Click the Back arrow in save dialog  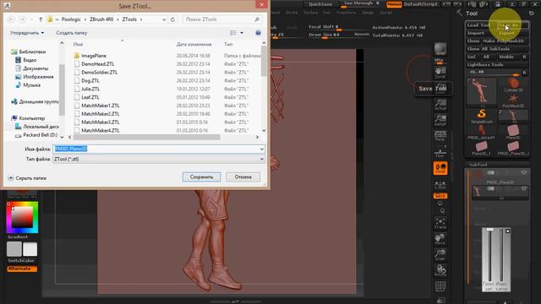11,19
